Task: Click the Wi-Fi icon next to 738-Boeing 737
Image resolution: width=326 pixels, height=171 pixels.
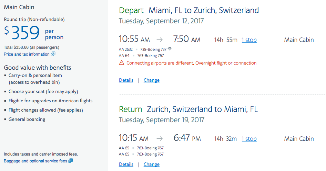Action: coord(170,49)
